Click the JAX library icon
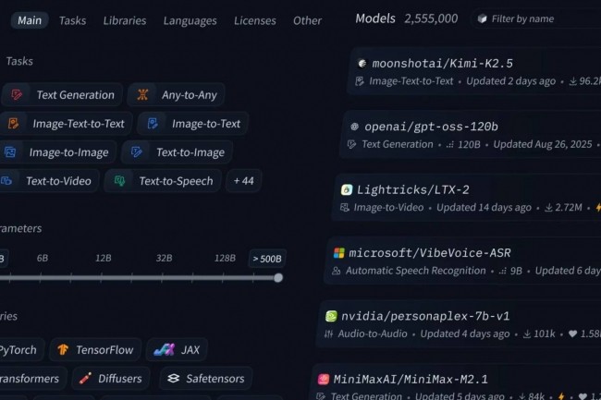The width and height of the screenshot is (601, 400). pyautogui.click(x=164, y=349)
